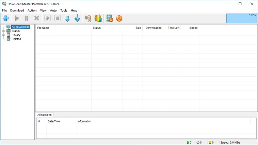This screenshot has width=258, height=145.
Task: Click the 5 KB/s graph label
Action: pos(253,15)
